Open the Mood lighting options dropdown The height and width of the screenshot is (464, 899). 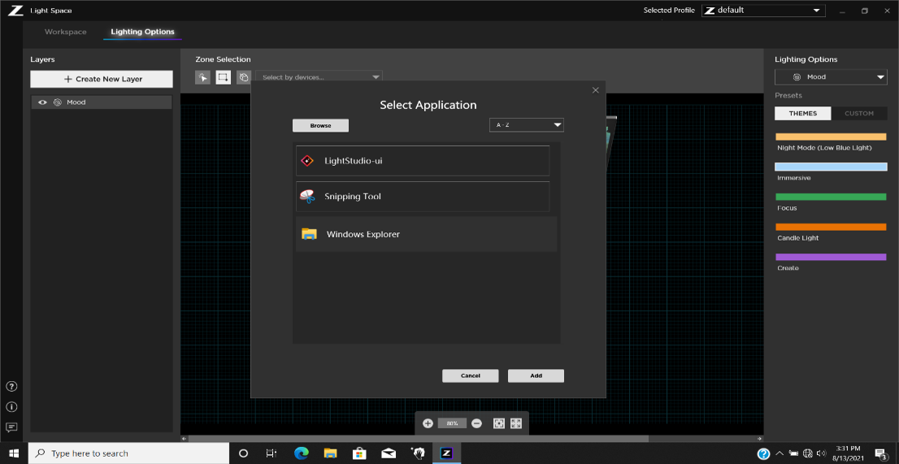[x=830, y=77]
